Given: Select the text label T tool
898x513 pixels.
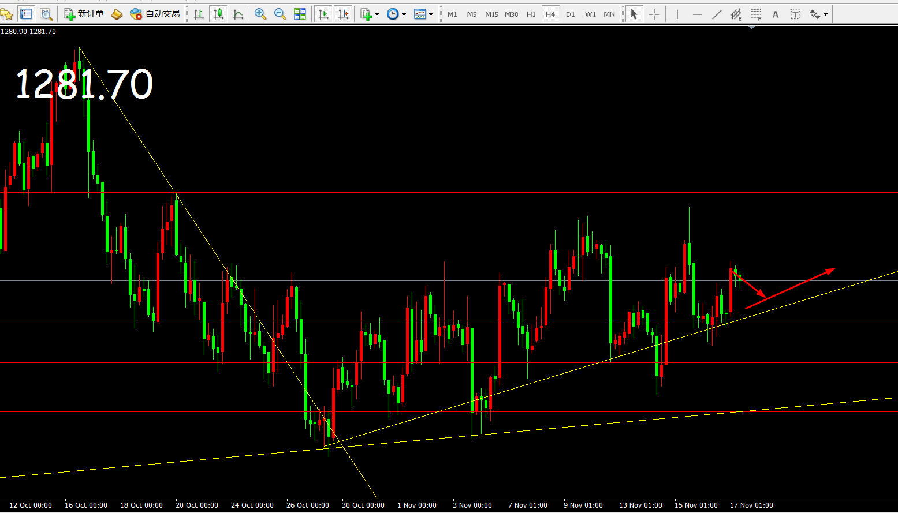Looking at the screenshot, I should [795, 14].
